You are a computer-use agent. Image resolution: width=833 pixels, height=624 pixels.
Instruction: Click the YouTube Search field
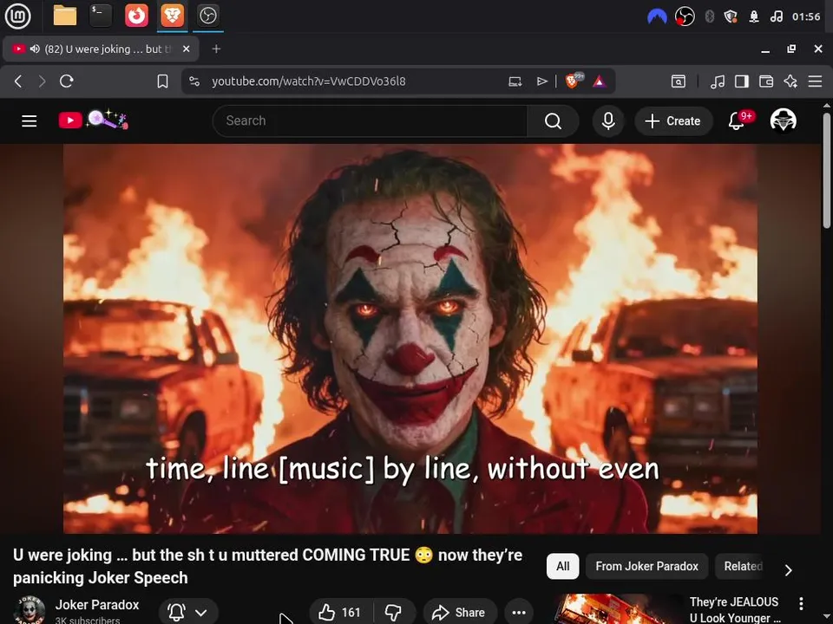(x=370, y=121)
